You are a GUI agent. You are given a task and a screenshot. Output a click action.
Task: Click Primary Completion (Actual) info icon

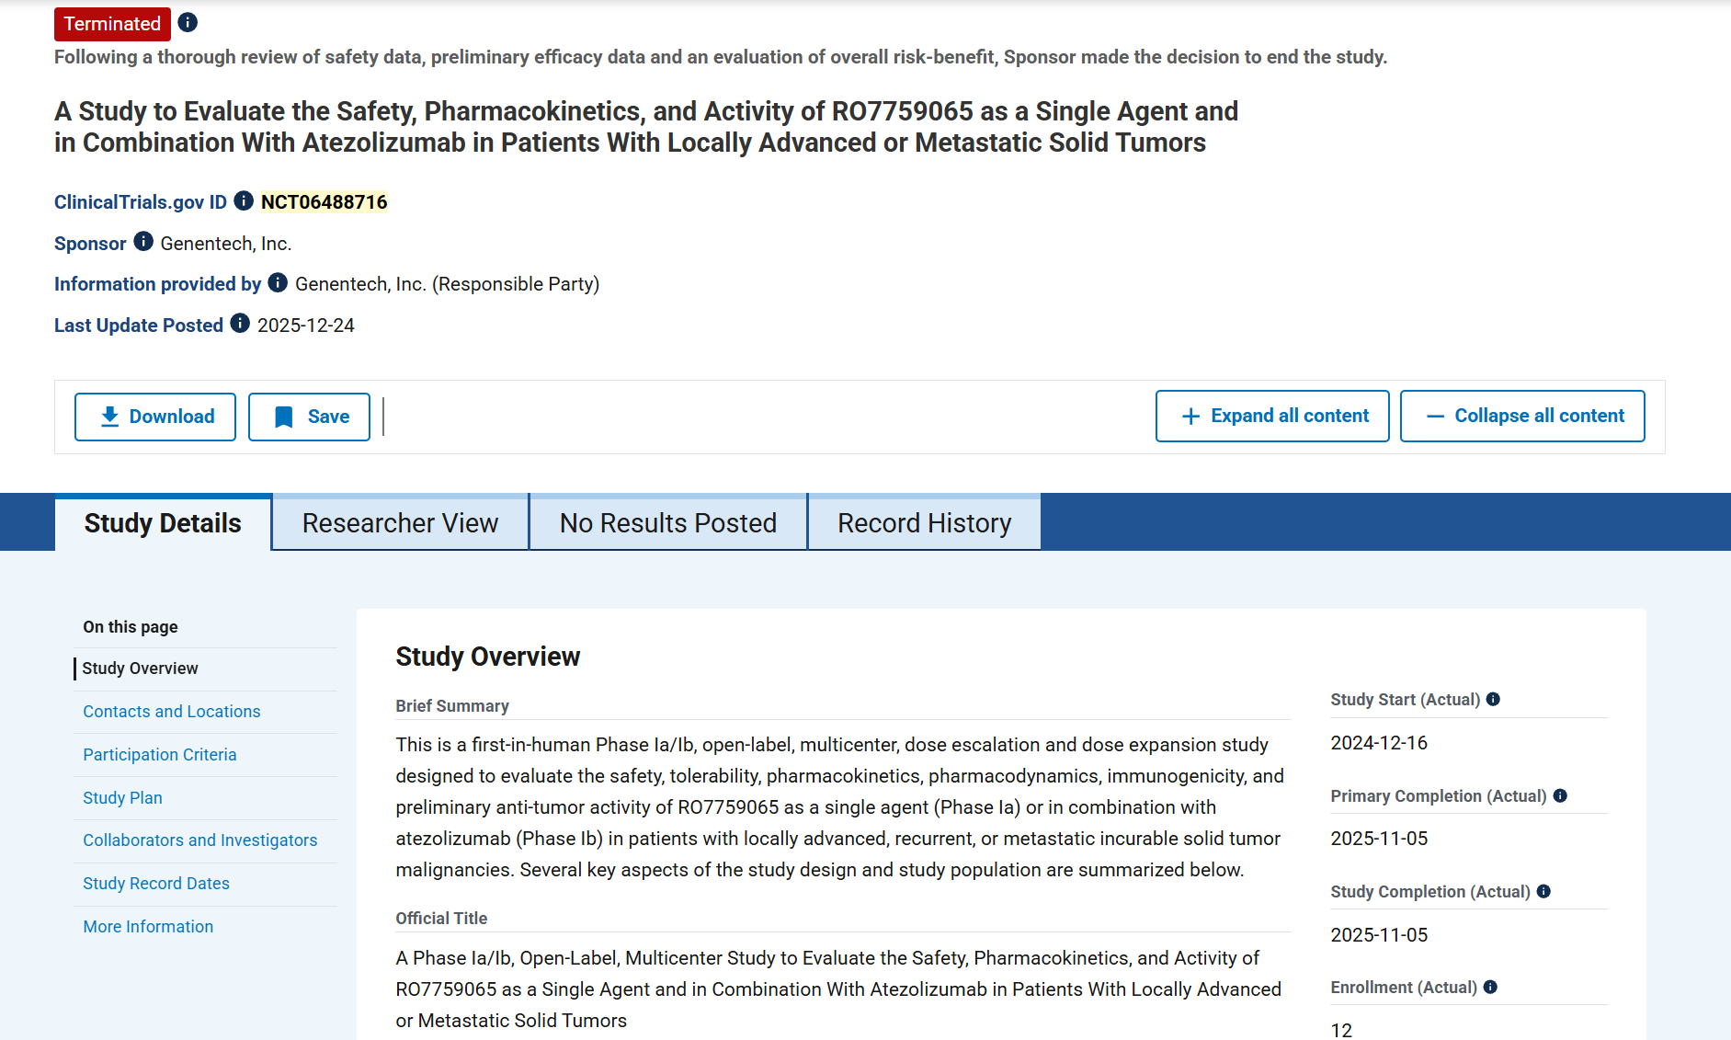click(x=1560, y=795)
